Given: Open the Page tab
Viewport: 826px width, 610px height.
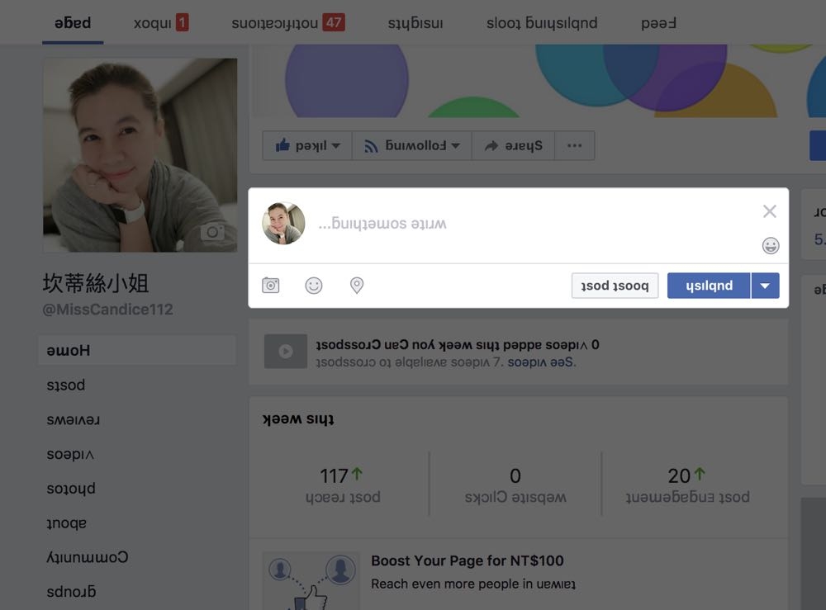Looking at the screenshot, I should 73,22.
